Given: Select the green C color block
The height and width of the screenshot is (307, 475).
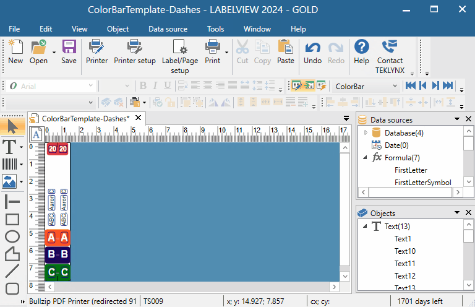Looking at the screenshot, I should [x=58, y=272].
